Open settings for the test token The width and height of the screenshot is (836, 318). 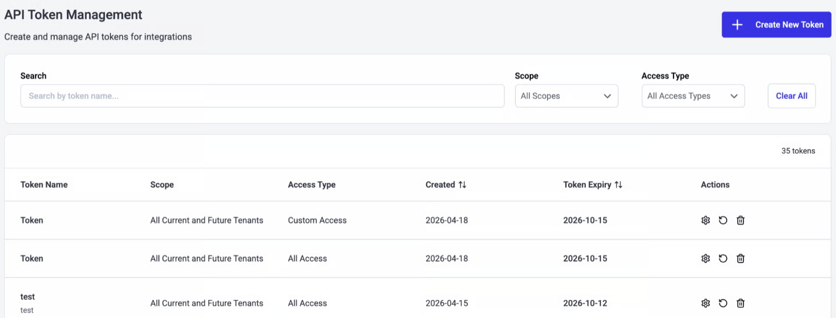pyautogui.click(x=706, y=303)
